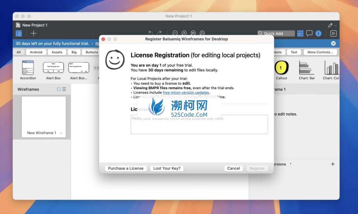Click the 1:1 actual size icon
This screenshot has height=214, width=358.
click(193, 33)
